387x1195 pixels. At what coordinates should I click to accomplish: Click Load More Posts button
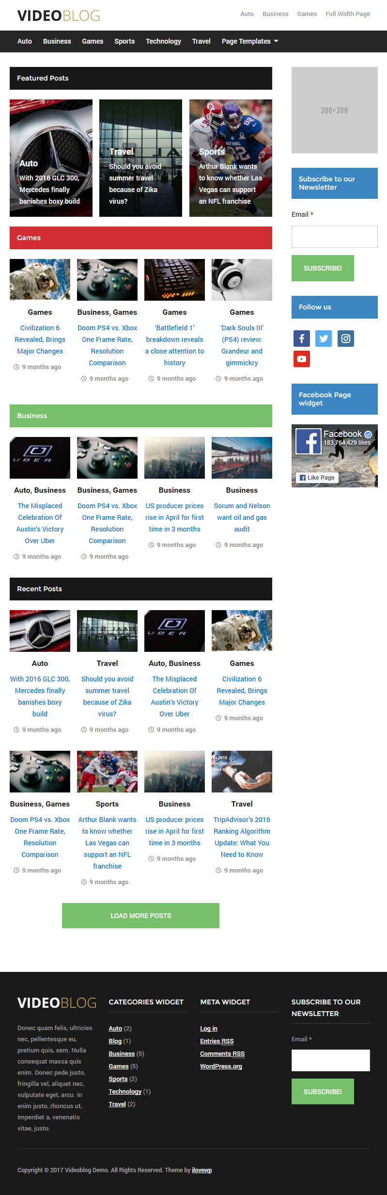click(x=140, y=916)
